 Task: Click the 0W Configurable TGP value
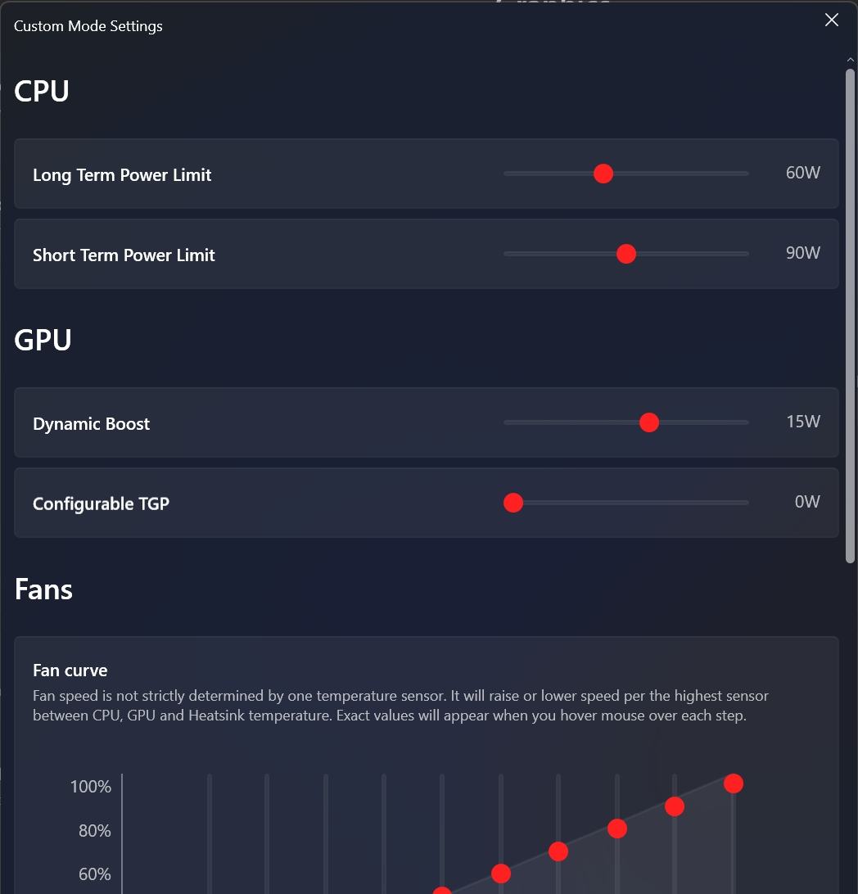tap(807, 502)
